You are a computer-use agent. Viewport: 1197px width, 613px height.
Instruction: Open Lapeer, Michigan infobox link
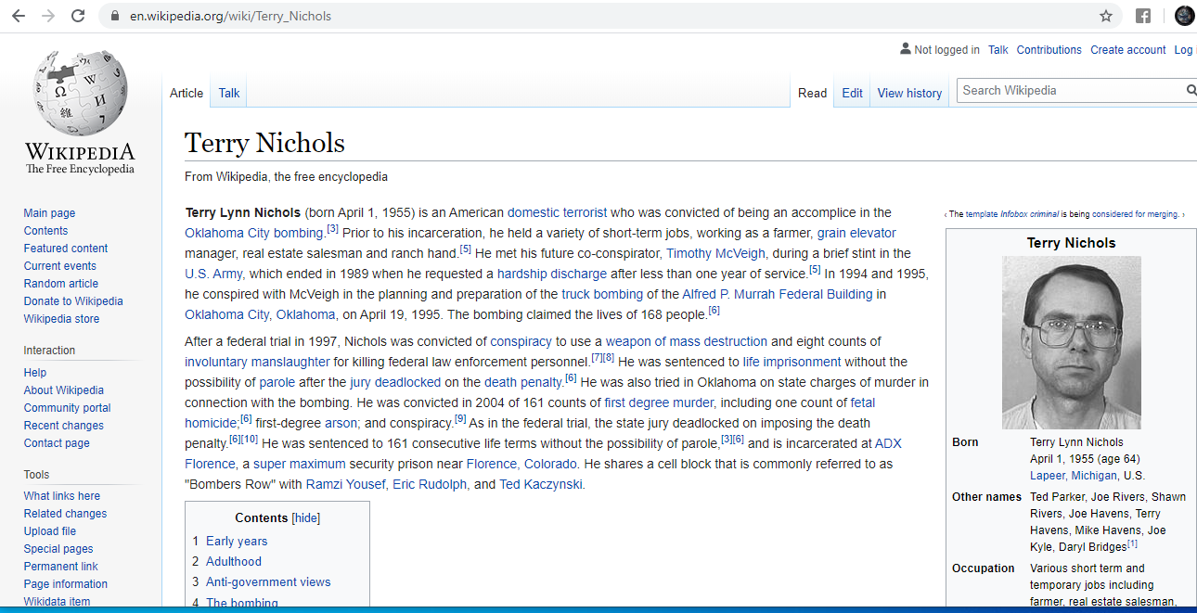pyautogui.click(x=1073, y=476)
